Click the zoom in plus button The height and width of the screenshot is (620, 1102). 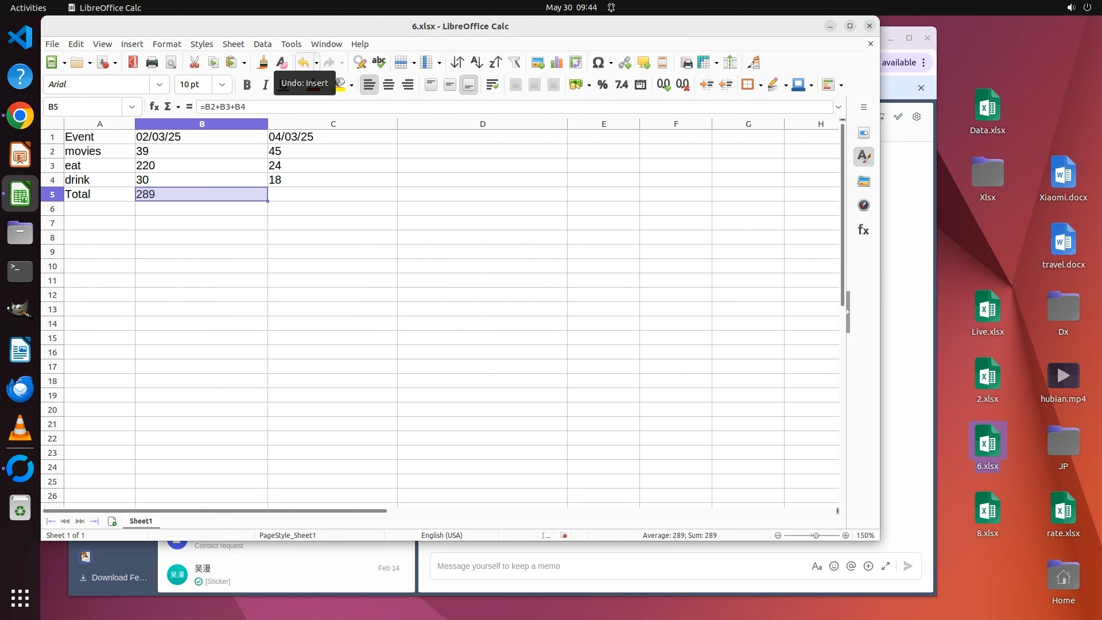pyautogui.click(x=845, y=536)
